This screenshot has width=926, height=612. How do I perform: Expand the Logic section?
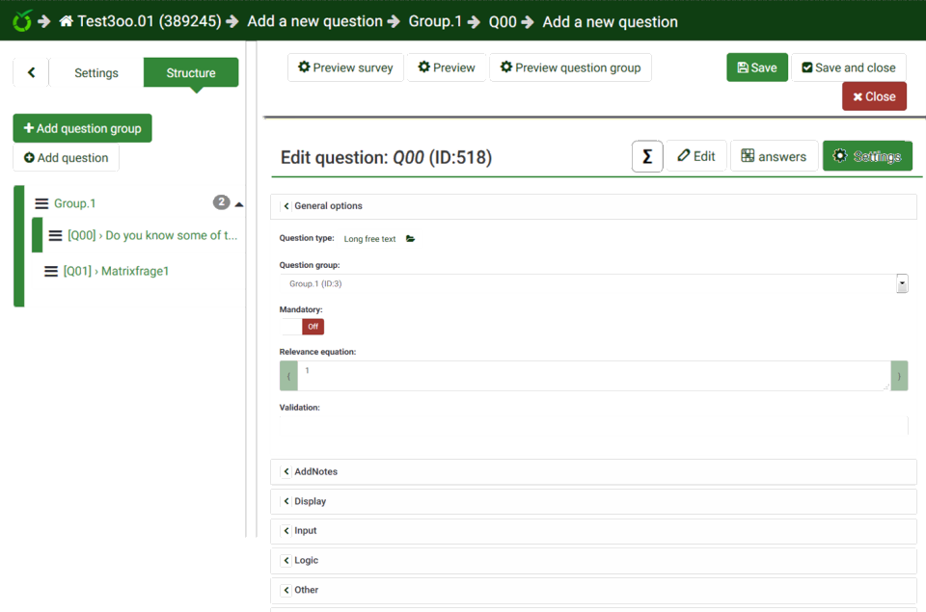tap(593, 560)
